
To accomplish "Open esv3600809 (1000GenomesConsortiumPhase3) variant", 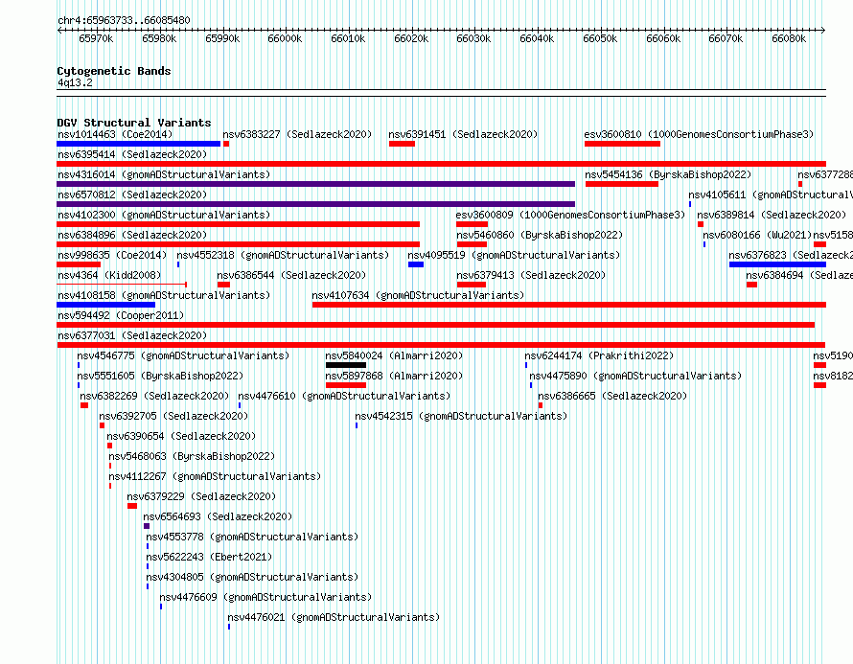I will click(x=570, y=215).
